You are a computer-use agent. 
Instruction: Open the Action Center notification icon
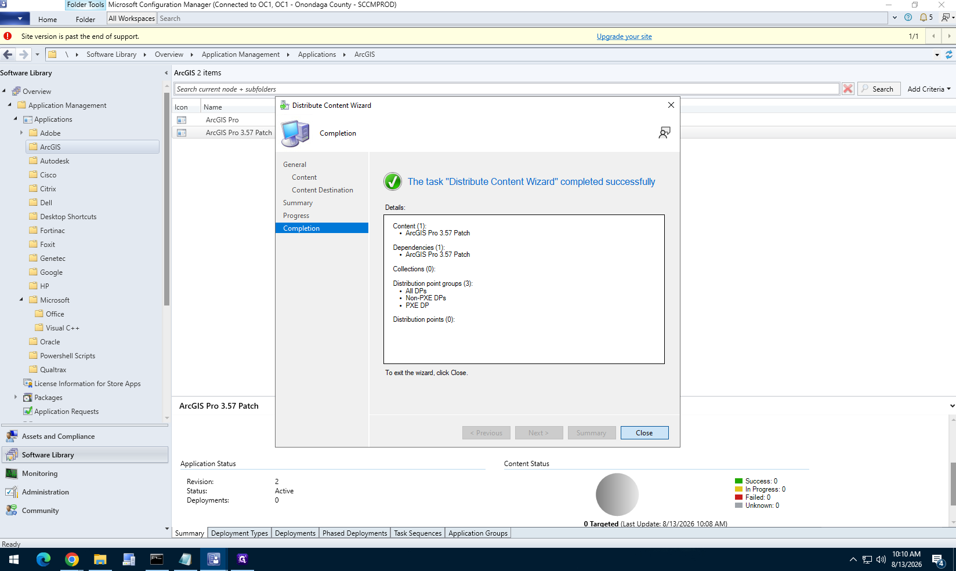pos(938,560)
